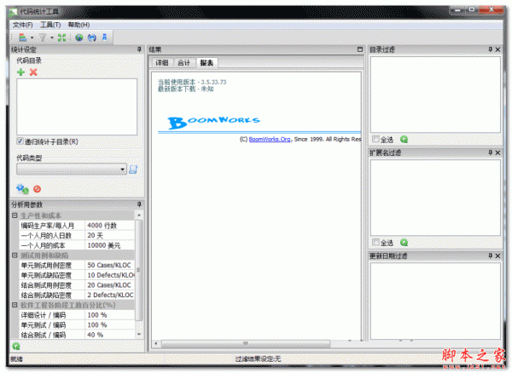Add a code directory with green plus
The image size is (512, 373).
click(x=20, y=72)
